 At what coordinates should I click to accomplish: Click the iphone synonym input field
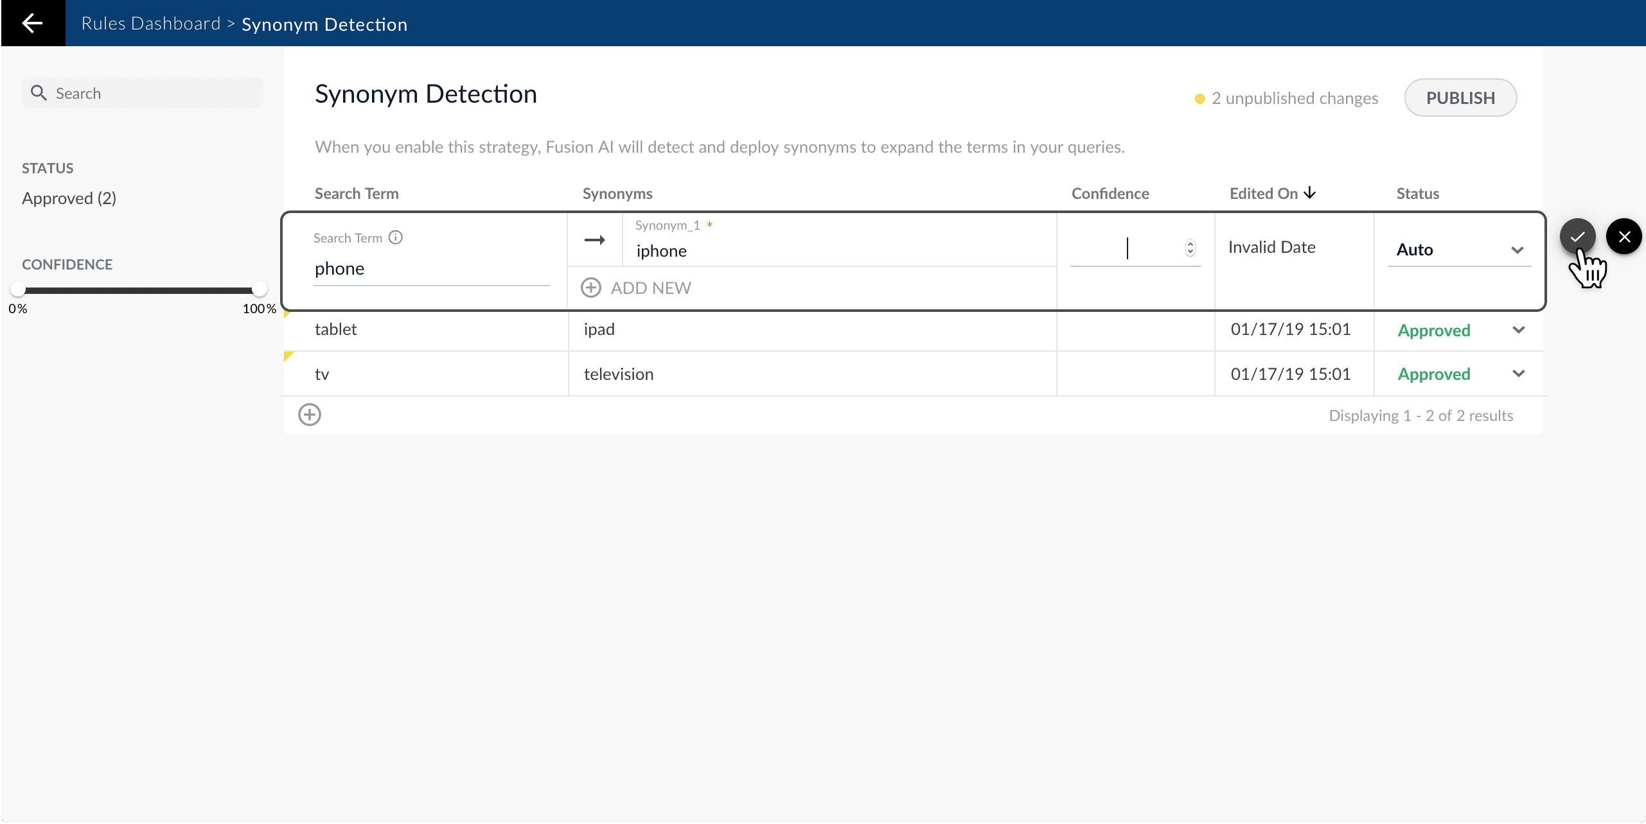[835, 251]
